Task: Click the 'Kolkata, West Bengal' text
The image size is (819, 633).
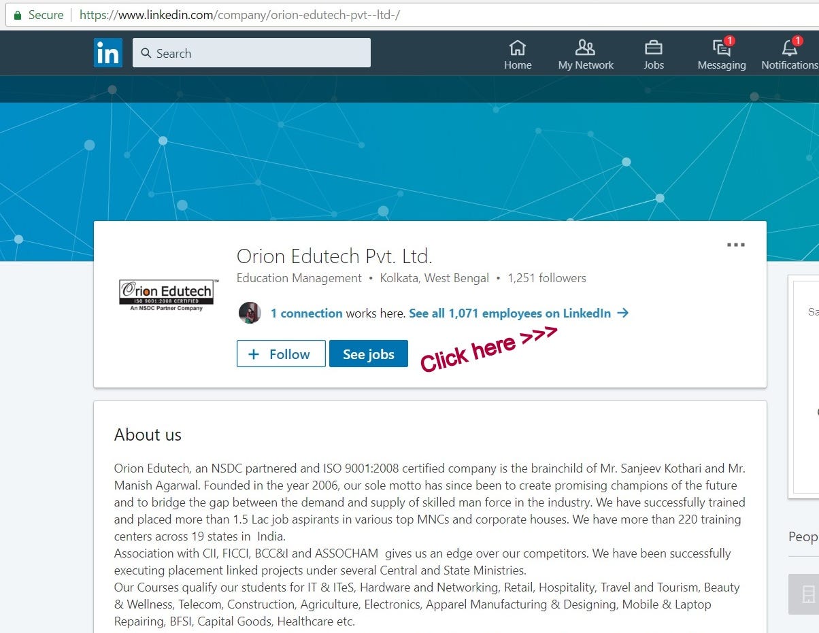Action: pos(435,278)
